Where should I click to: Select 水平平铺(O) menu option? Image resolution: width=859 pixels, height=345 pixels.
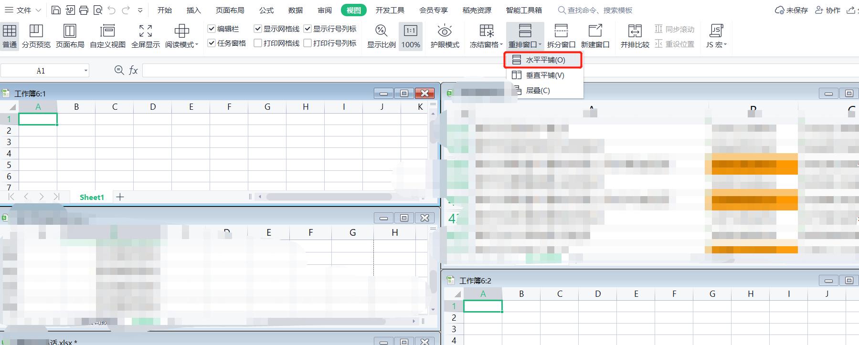[543, 60]
